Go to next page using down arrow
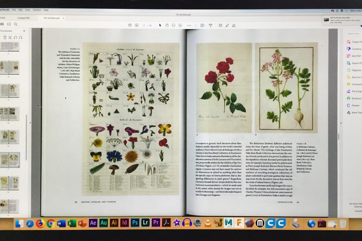Viewport: 362px width, 241px height. click(136, 25)
